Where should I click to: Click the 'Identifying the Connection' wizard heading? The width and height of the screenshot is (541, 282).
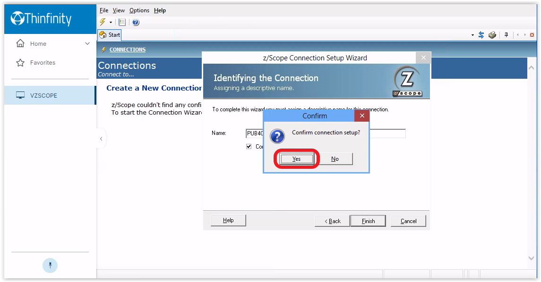[x=266, y=78]
